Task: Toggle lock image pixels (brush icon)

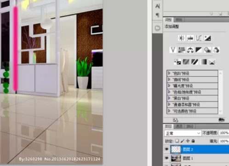Action: click(x=183, y=141)
